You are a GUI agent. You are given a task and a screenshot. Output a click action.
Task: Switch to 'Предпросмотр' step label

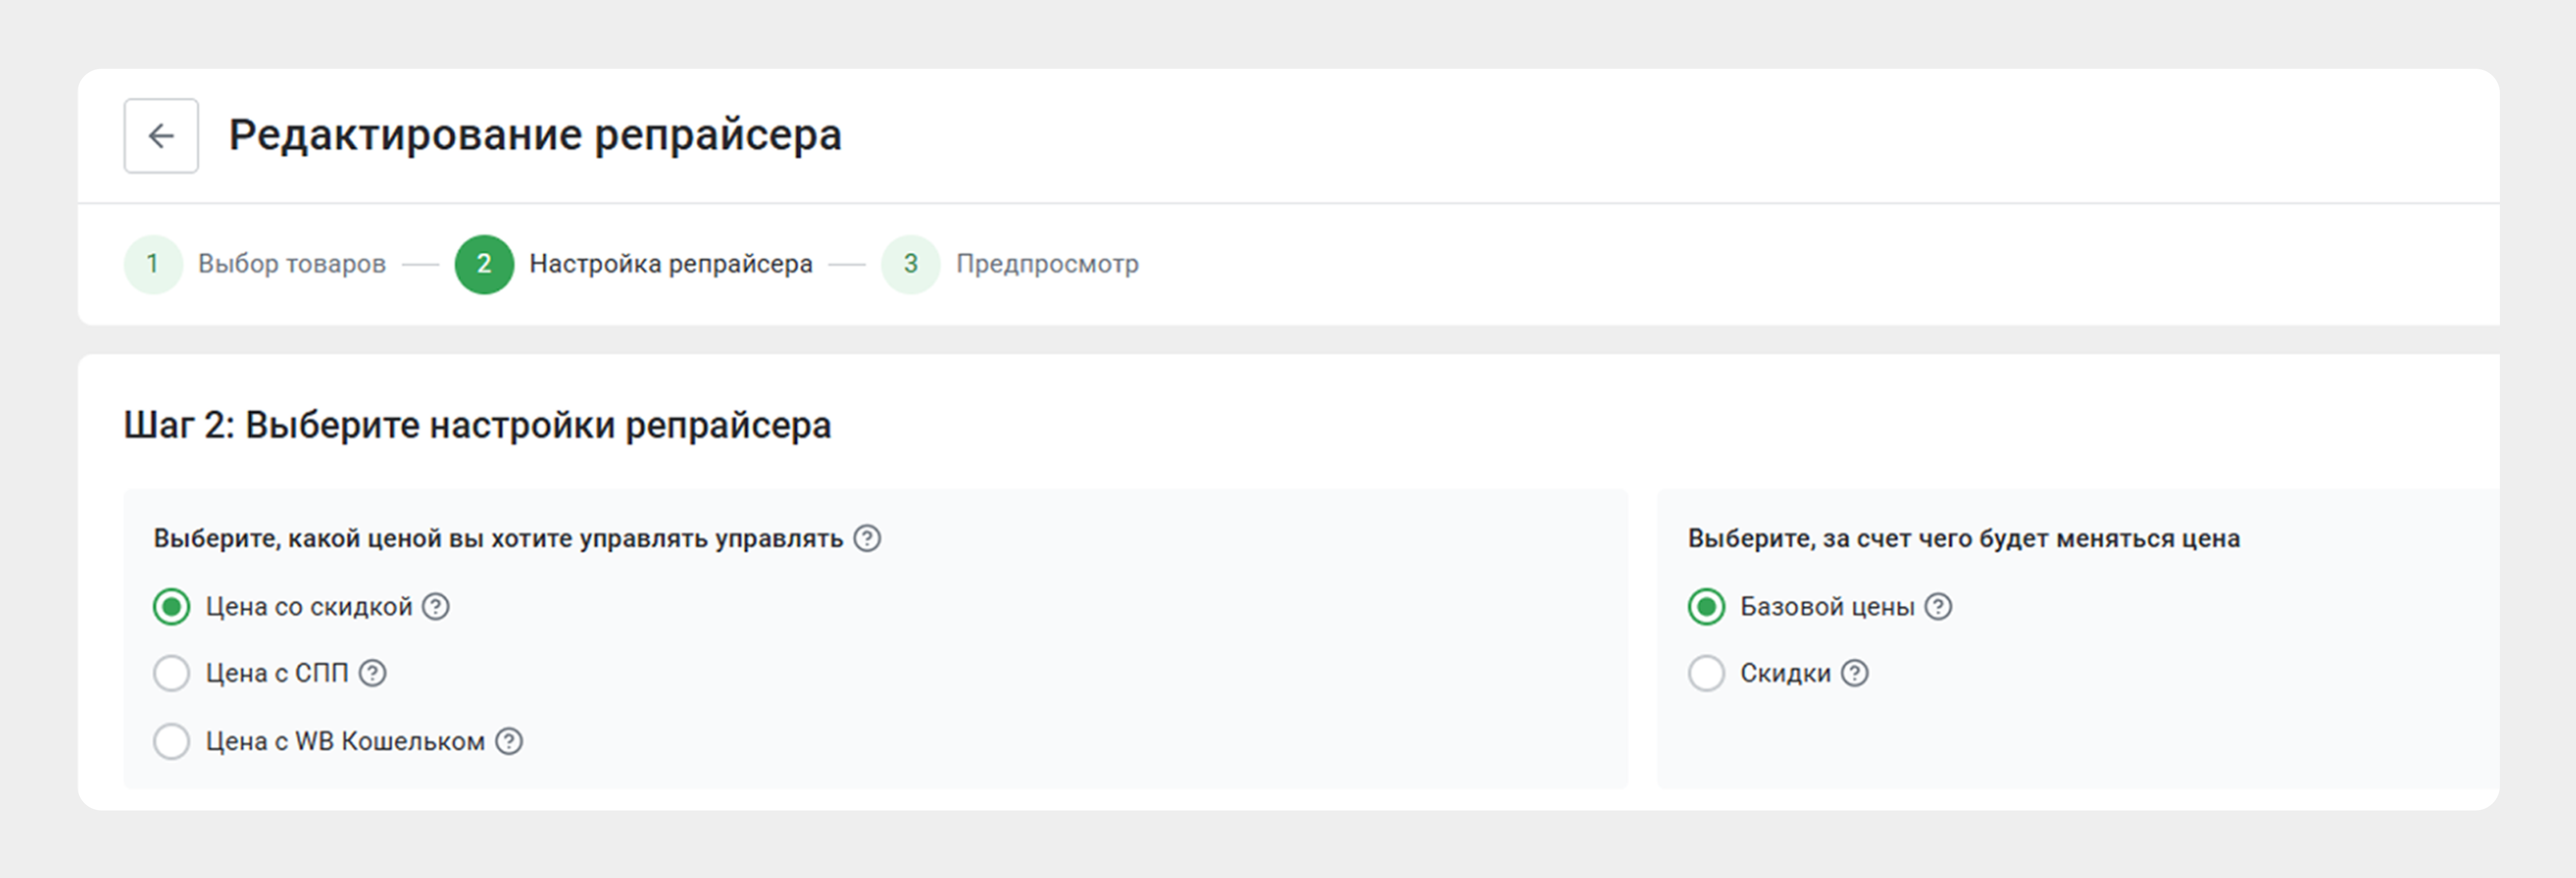(1047, 264)
